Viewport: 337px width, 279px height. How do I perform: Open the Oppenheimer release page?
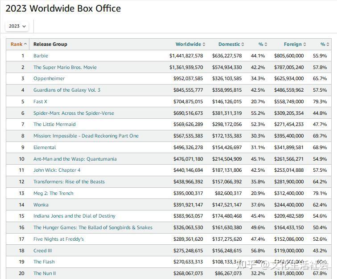pos(49,79)
